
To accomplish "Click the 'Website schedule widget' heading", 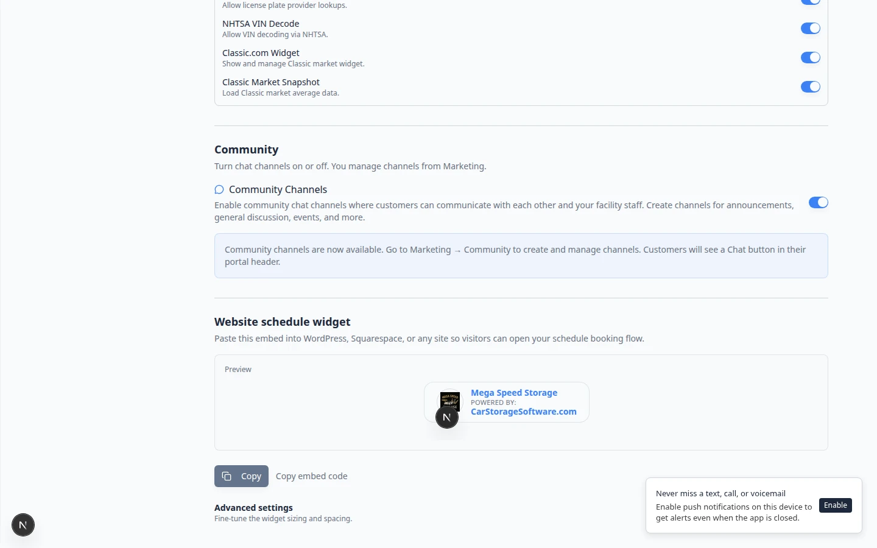I will click(x=283, y=321).
